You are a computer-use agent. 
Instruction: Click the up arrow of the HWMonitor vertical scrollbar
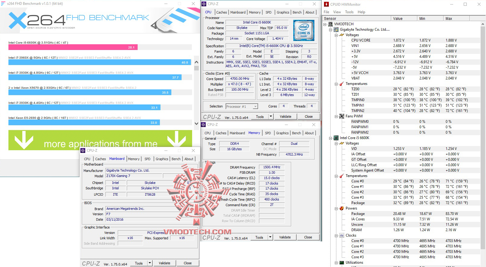point(483,24)
